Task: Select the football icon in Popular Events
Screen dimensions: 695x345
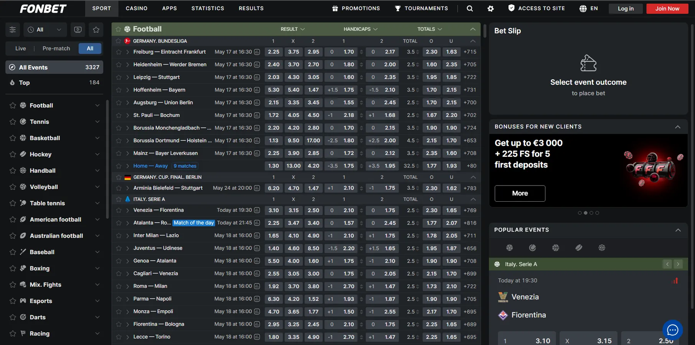Action: (509, 248)
